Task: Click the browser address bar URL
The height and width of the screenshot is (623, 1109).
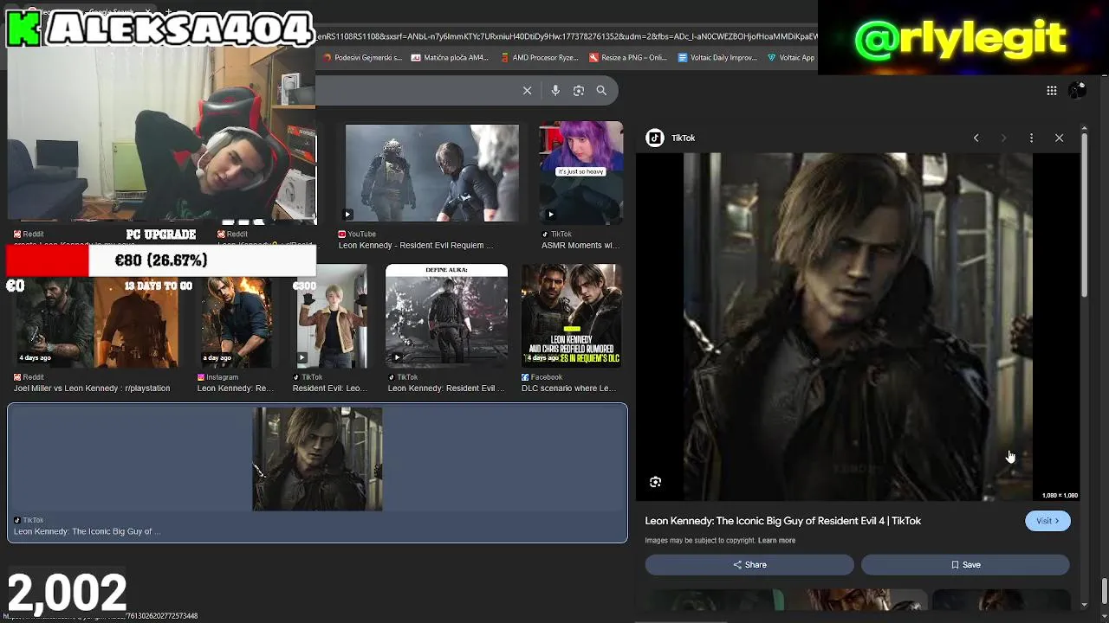Action: pyautogui.click(x=567, y=36)
